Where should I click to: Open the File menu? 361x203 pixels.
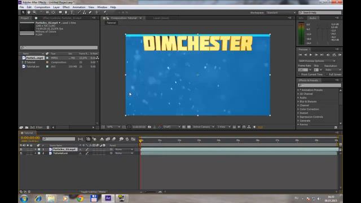pos(21,7)
